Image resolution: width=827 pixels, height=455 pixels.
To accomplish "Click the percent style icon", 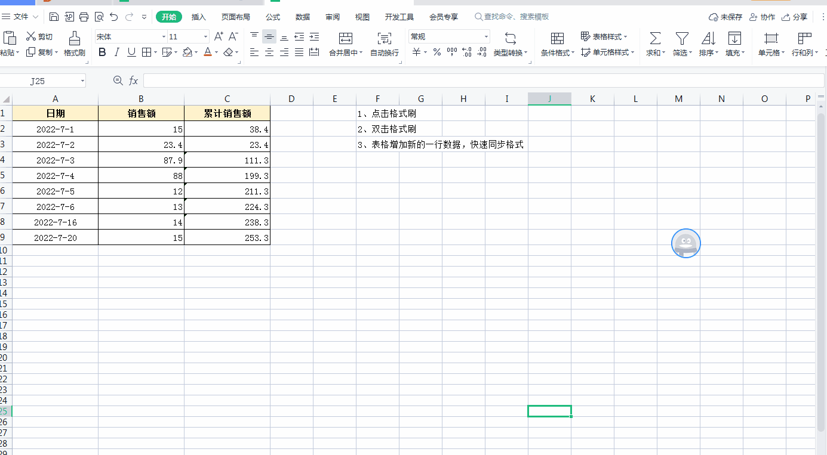I will [x=437, y=52].
